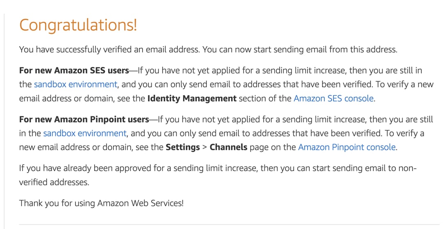Click the 'verified addresses.' text on the last paragraph line

[x=54, y=182]
